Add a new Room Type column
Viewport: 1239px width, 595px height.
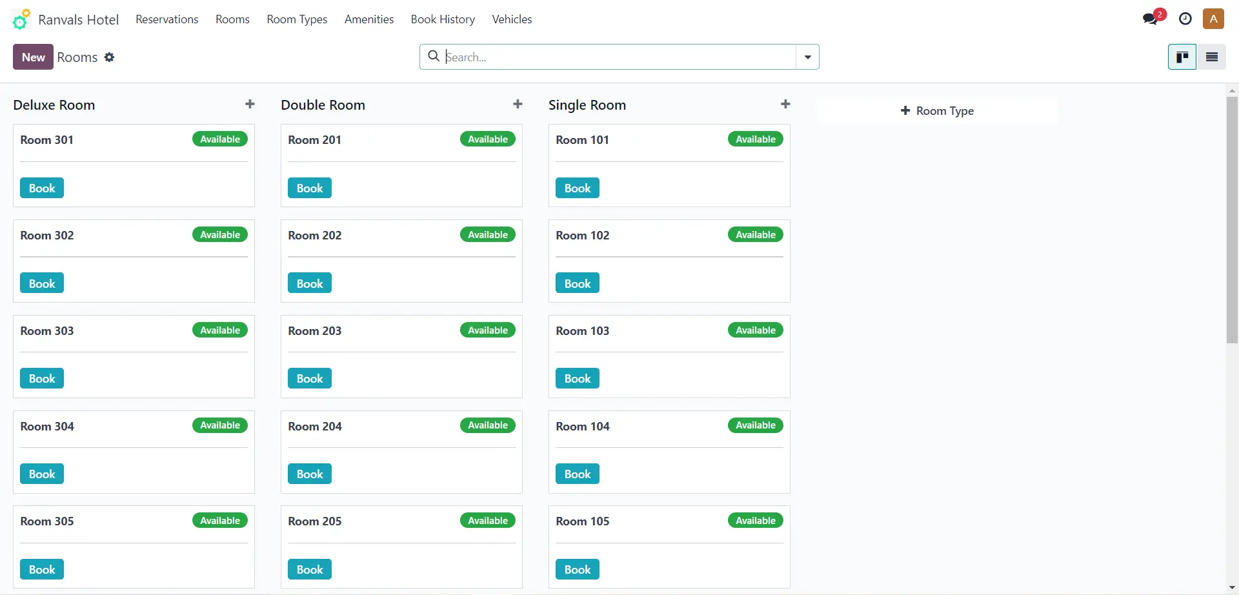[x=937, y=111]
